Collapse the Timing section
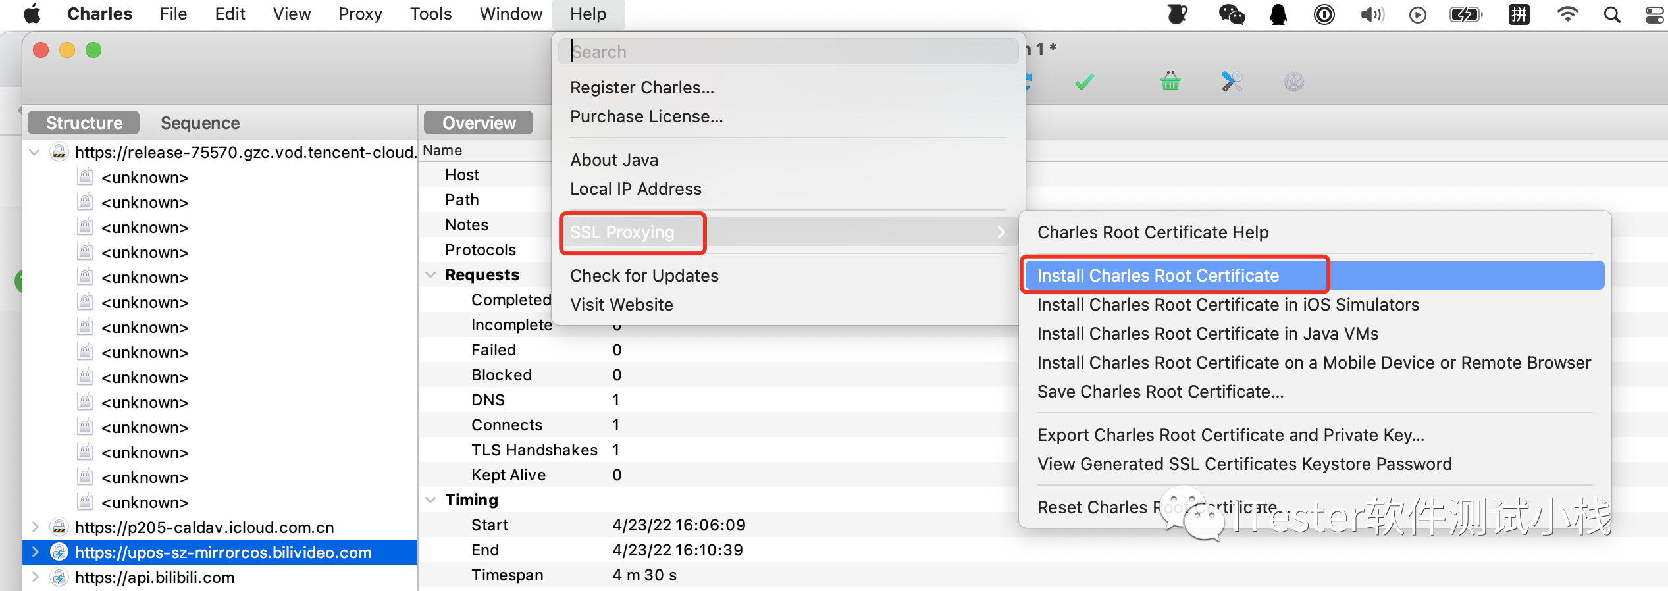Image resolution: width=1668 pixels, height=591 pixels. [x=430, y=500]
